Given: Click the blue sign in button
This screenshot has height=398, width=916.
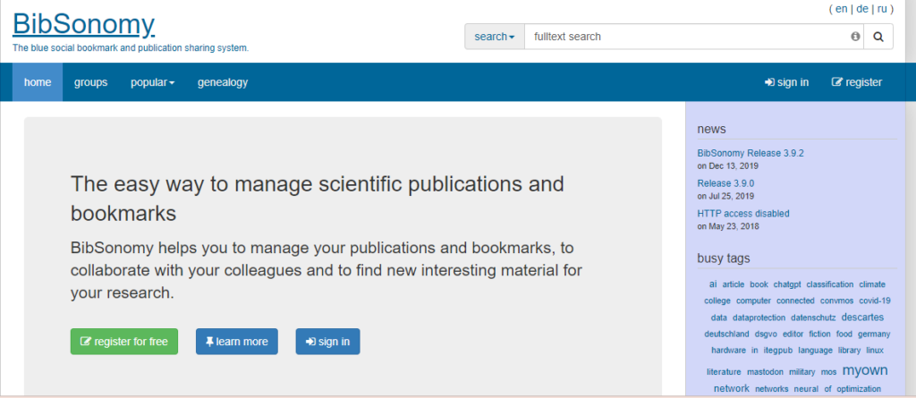Looking at the screenshot, I should point(327,342).
